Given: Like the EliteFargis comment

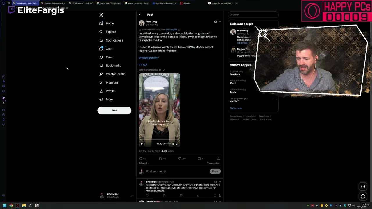Looking at the screenshot, I should (x=181, y=195).
